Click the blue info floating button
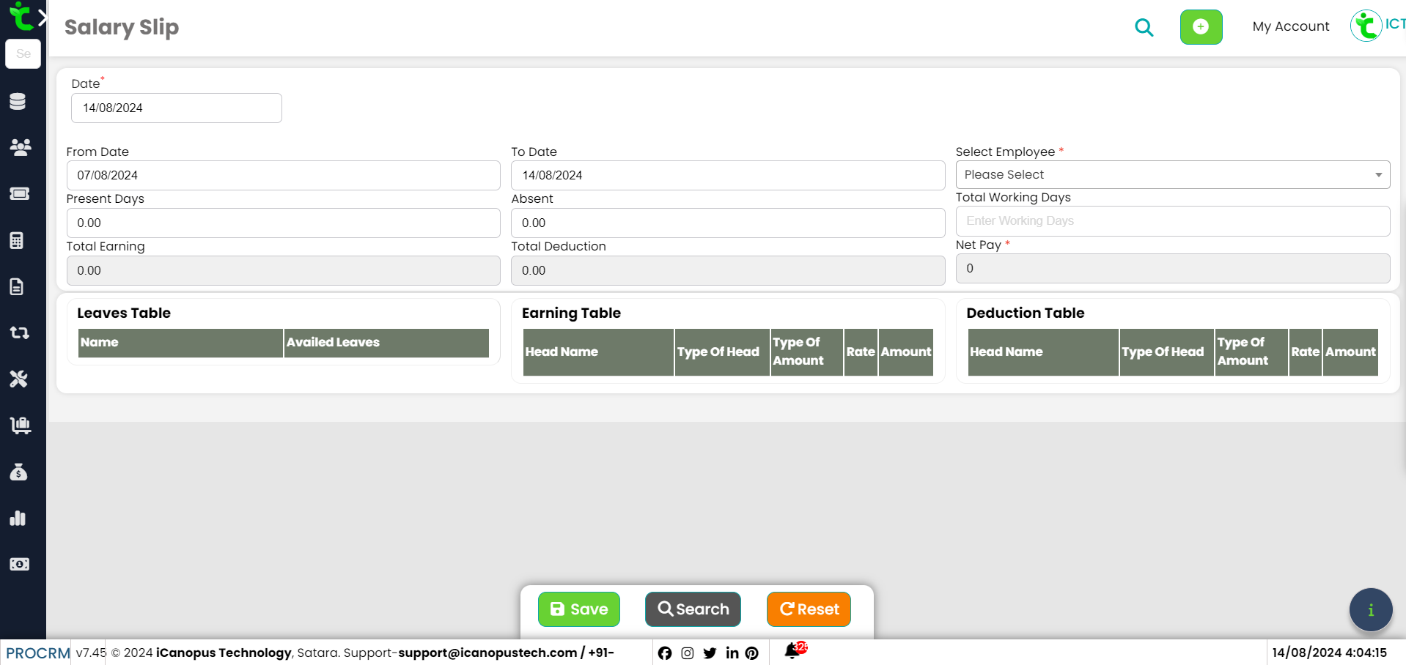This screenshot has width=1406, height=665. tap(1370, 610)
